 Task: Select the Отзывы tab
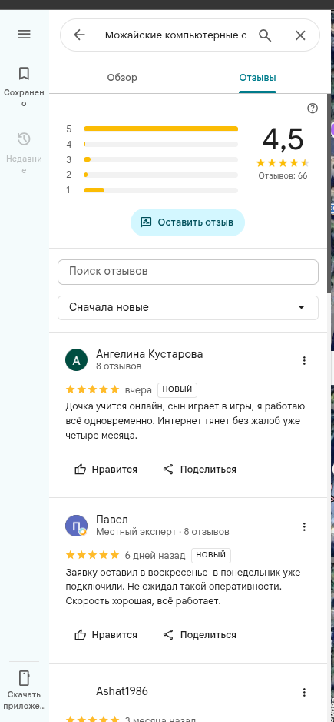(257, 77)
